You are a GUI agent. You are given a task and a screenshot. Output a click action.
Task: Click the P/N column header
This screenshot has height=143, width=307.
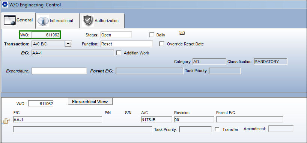108,113
